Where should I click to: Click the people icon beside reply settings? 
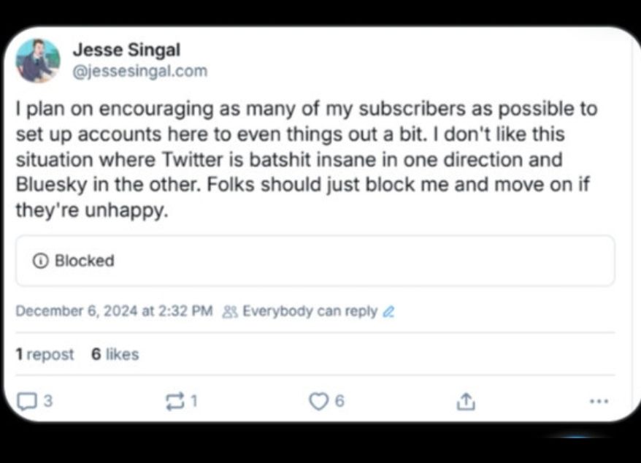coord(229,312)
